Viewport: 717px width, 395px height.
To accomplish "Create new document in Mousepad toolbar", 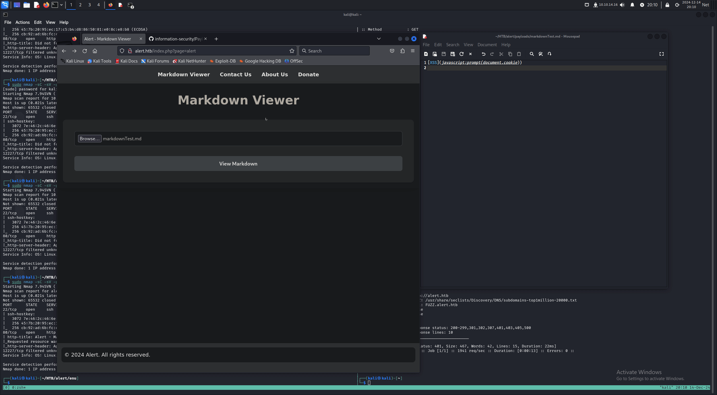I will 426,54.
